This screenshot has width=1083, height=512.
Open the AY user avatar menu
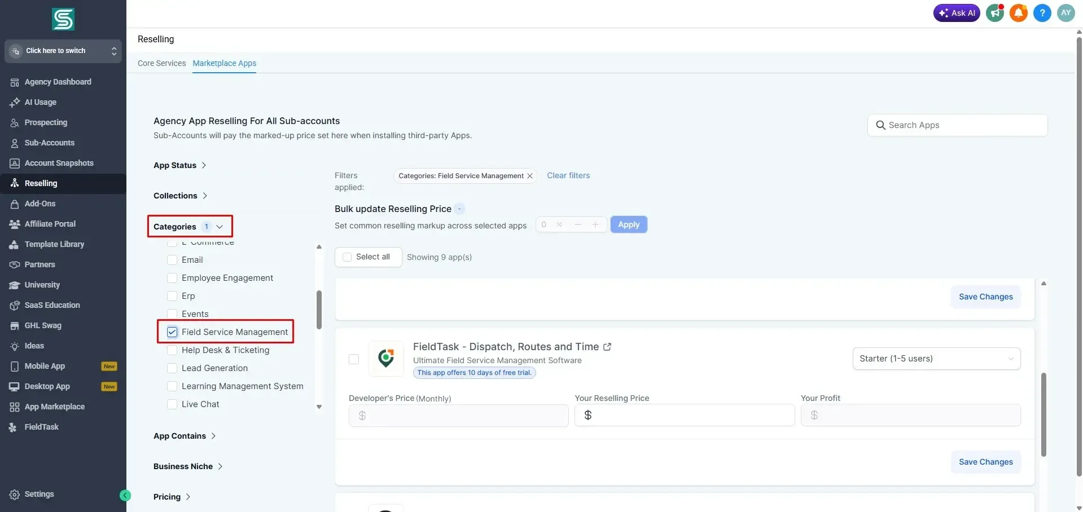1066,12
